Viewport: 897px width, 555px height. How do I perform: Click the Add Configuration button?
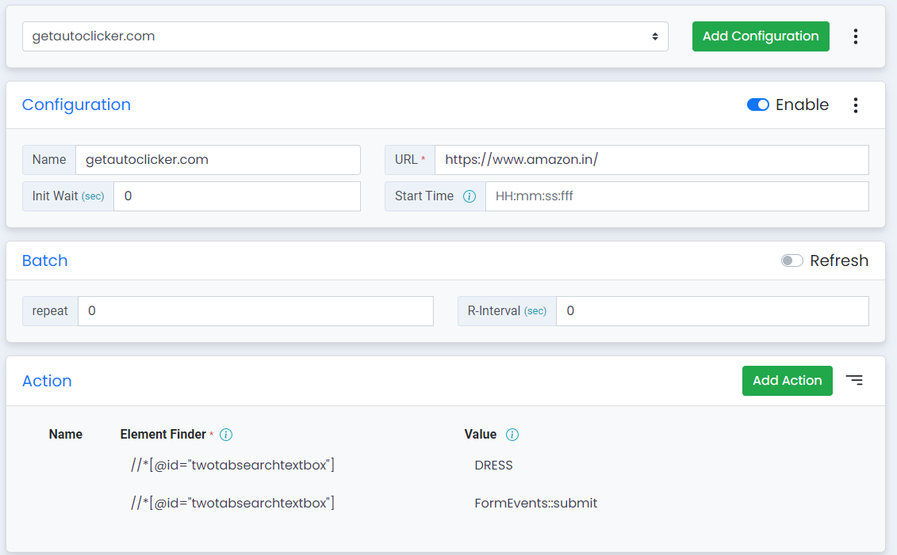(x=760, y=36)
